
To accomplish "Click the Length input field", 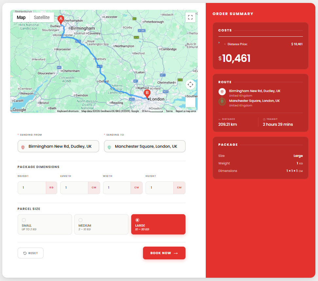I will tap(74, 188).
